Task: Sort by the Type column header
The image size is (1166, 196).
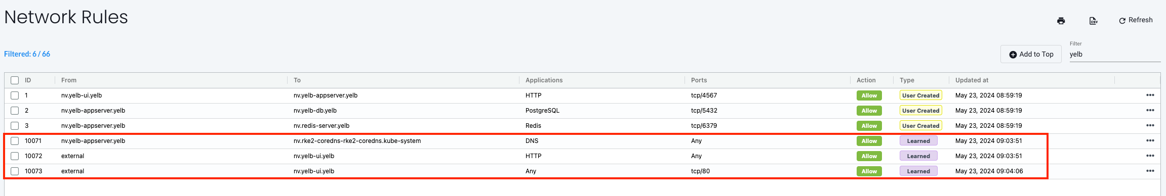Action: 907,80
